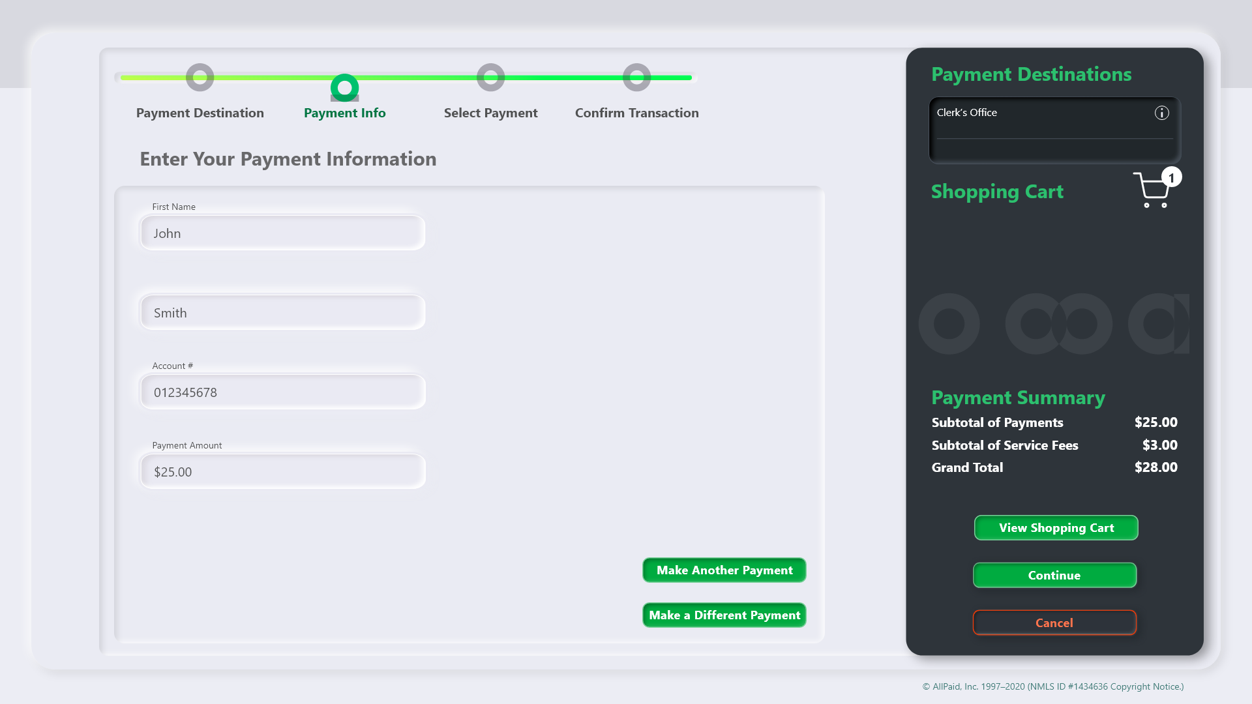Select the Payment Info step label

click(344, 113)
